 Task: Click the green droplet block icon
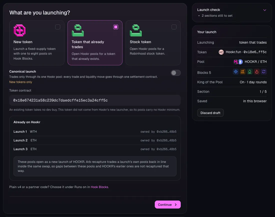250,72
